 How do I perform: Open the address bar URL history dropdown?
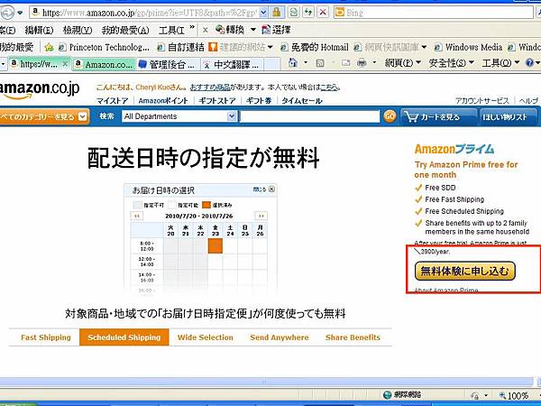pos(263,13)
